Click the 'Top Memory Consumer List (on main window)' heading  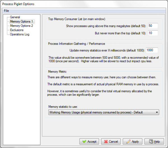pos(77,19)
